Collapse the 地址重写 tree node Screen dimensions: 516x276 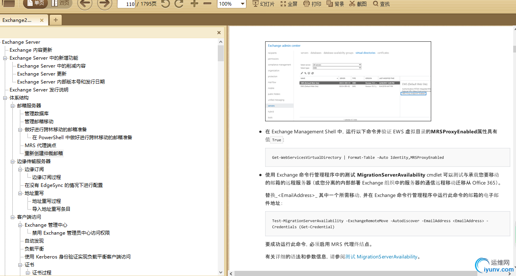(20, 193)
